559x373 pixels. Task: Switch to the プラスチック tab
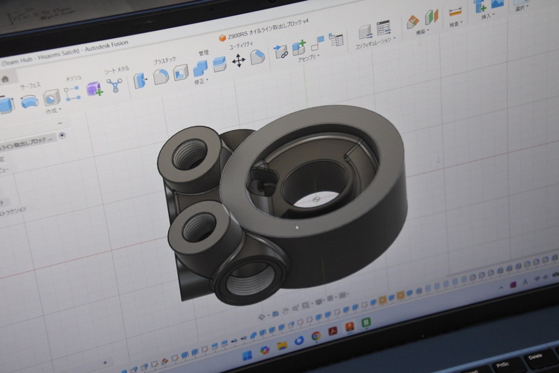[164, 60]
